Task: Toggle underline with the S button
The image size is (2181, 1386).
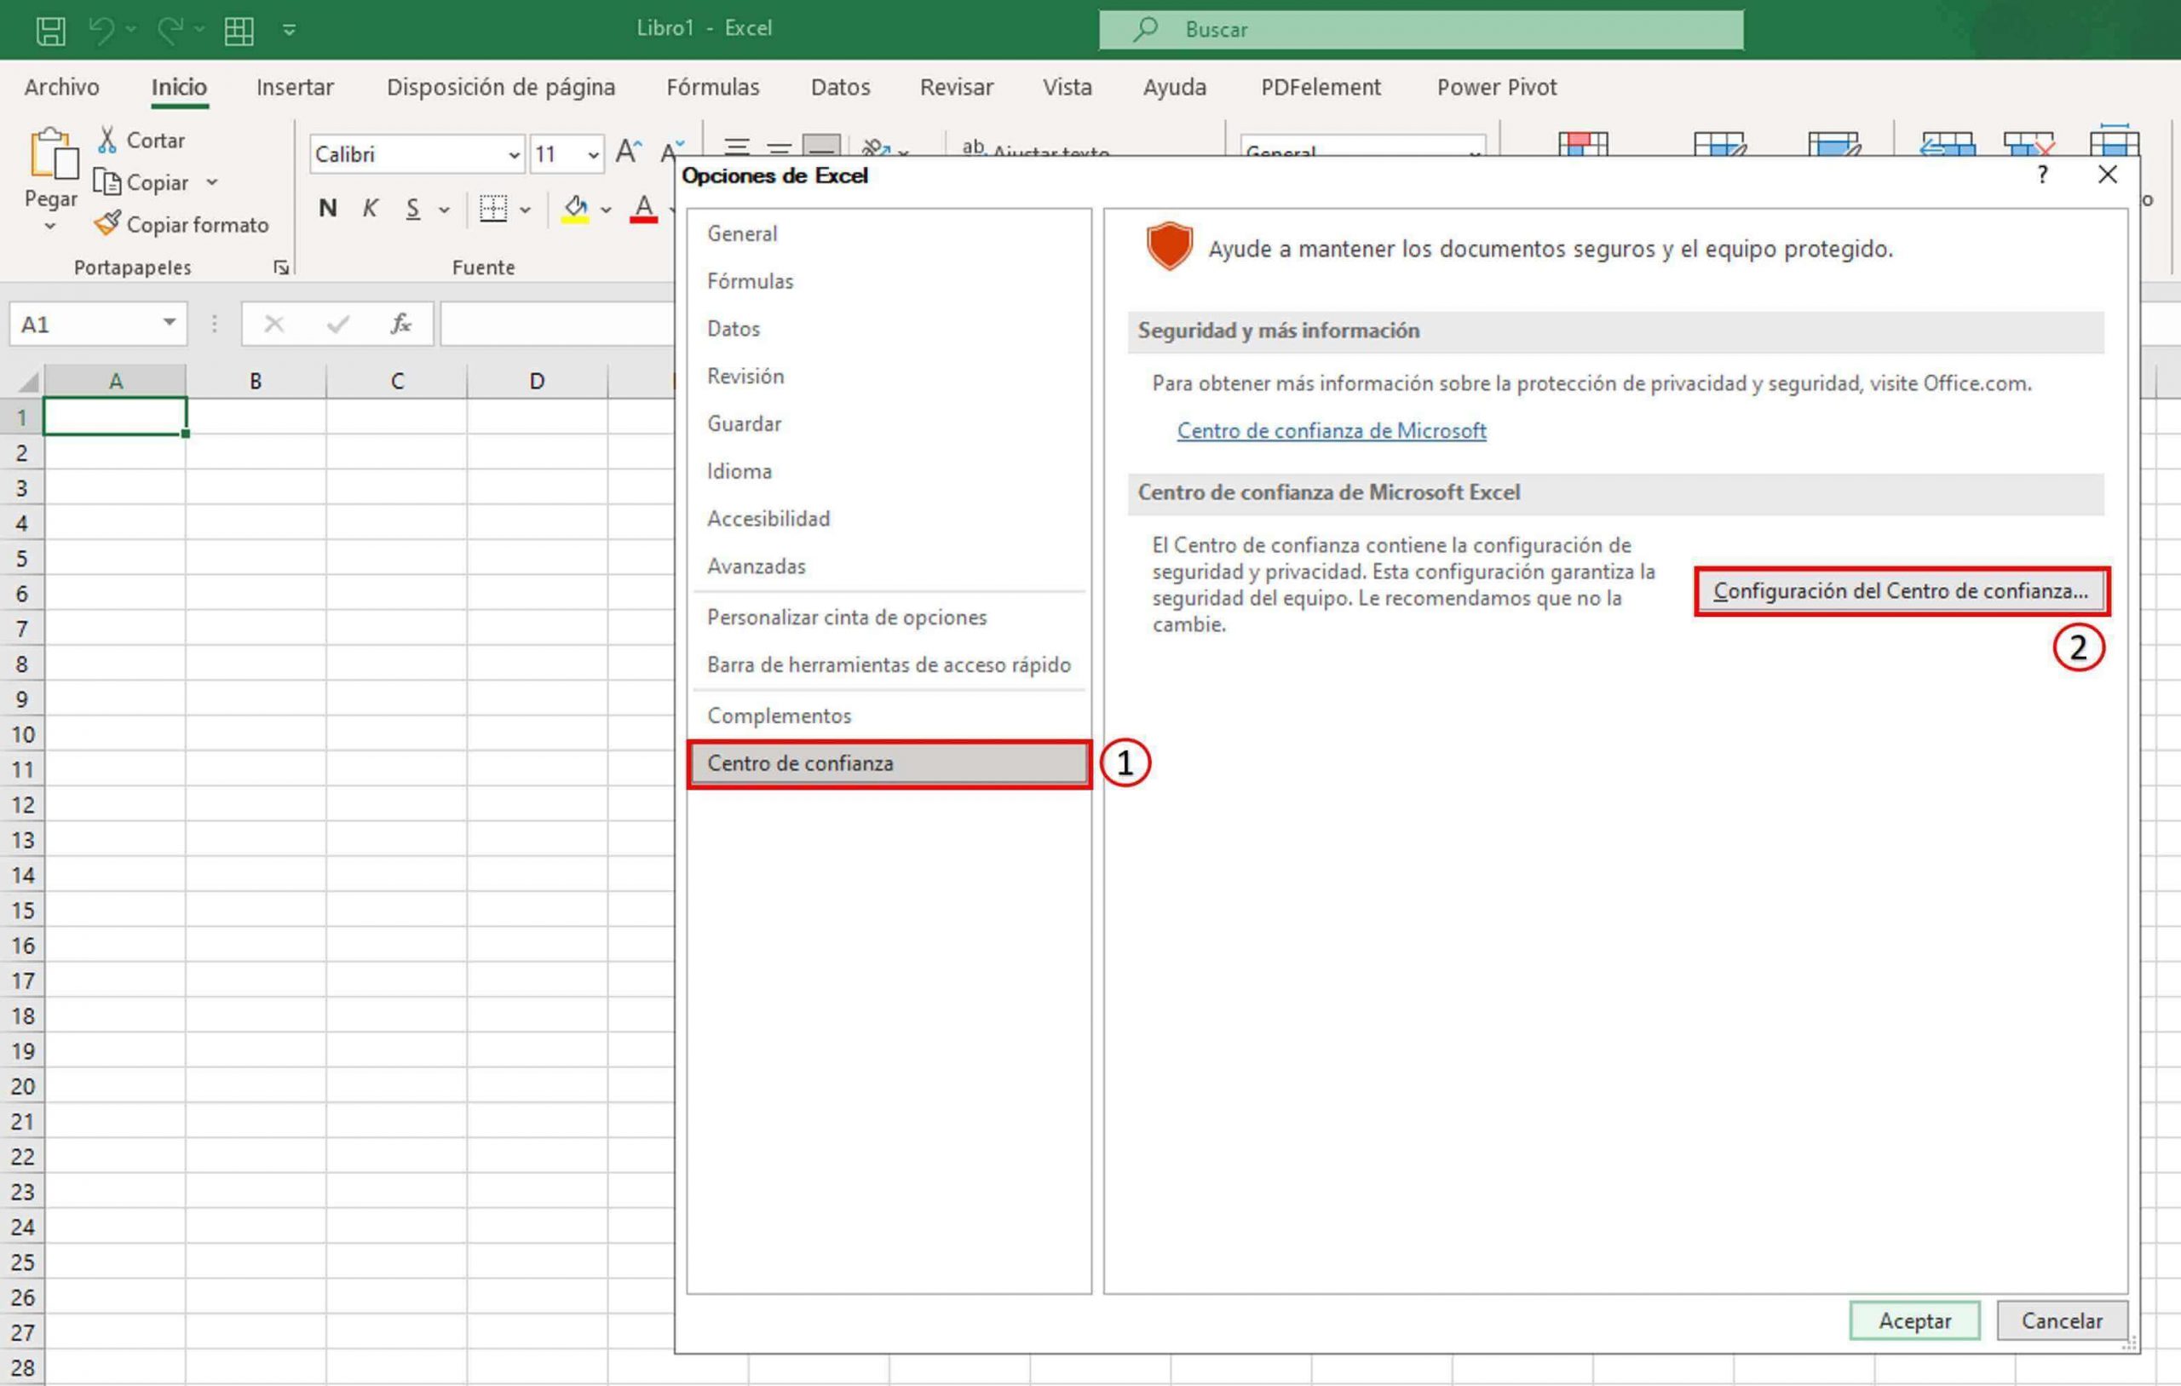Action: 412,209
